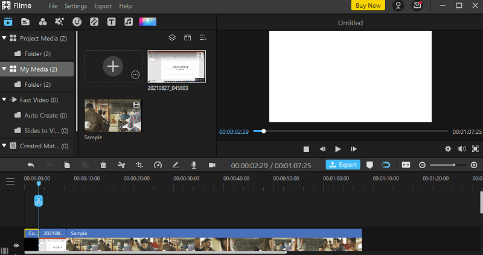The image size is (483, 255).
Task: Toggle timeline snapping magnet icon
Action: click(x=385, y=165)
